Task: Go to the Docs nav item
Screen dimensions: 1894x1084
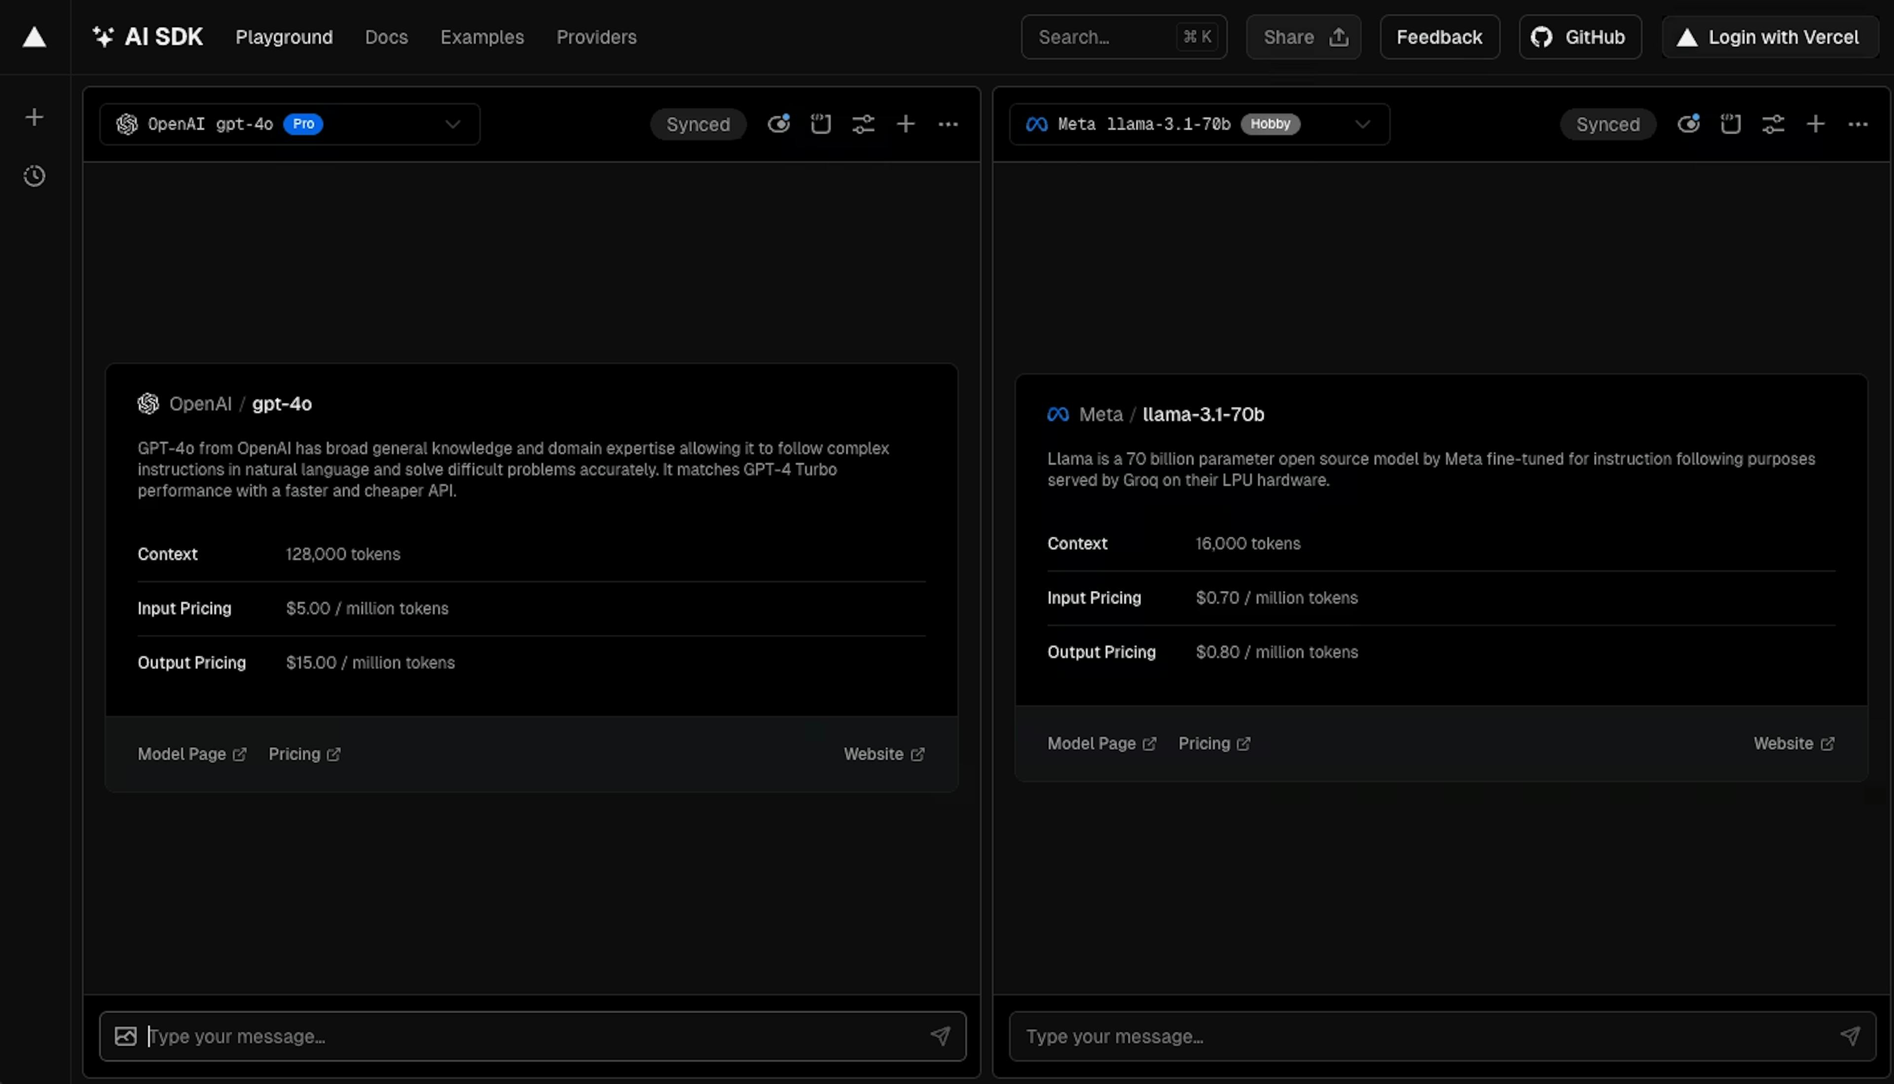Action: pos(386,37)
